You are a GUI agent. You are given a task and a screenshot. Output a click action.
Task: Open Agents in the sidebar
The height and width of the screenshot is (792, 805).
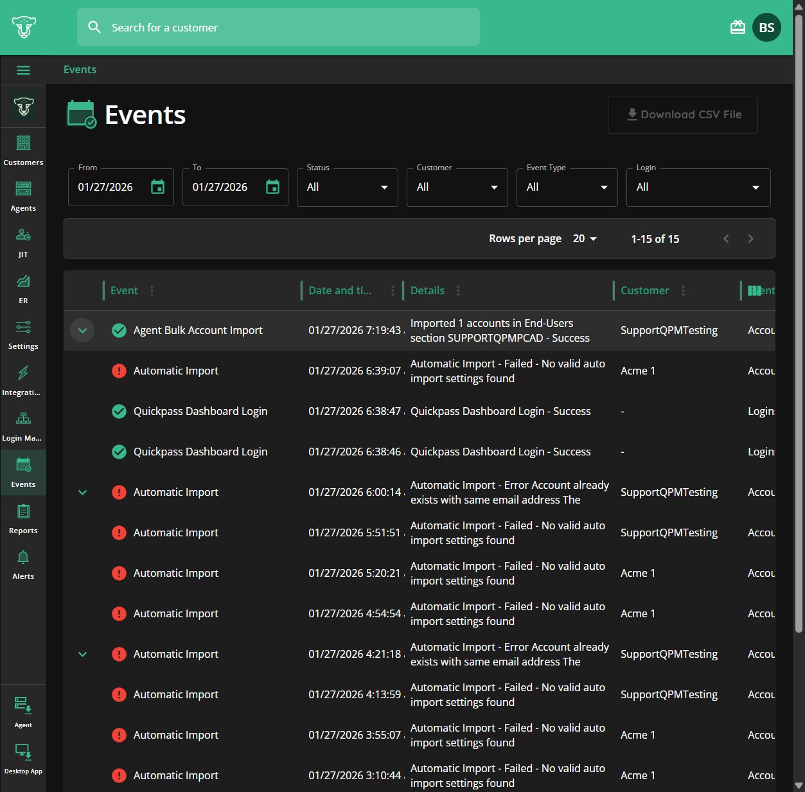(x=23, y=196)
